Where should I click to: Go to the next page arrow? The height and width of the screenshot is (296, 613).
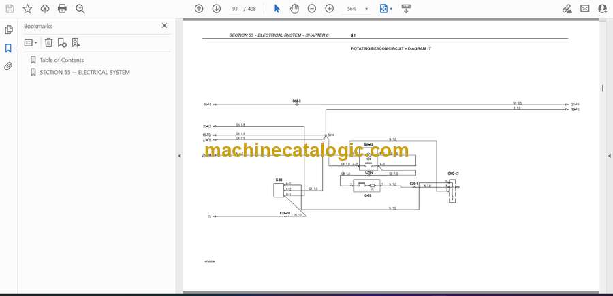(x=217, y=9)
